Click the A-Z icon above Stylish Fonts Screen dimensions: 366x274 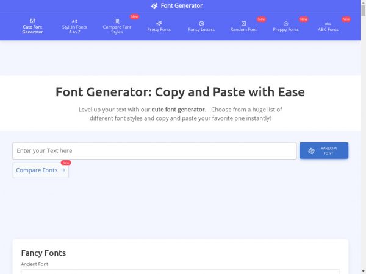click(74, 21)
